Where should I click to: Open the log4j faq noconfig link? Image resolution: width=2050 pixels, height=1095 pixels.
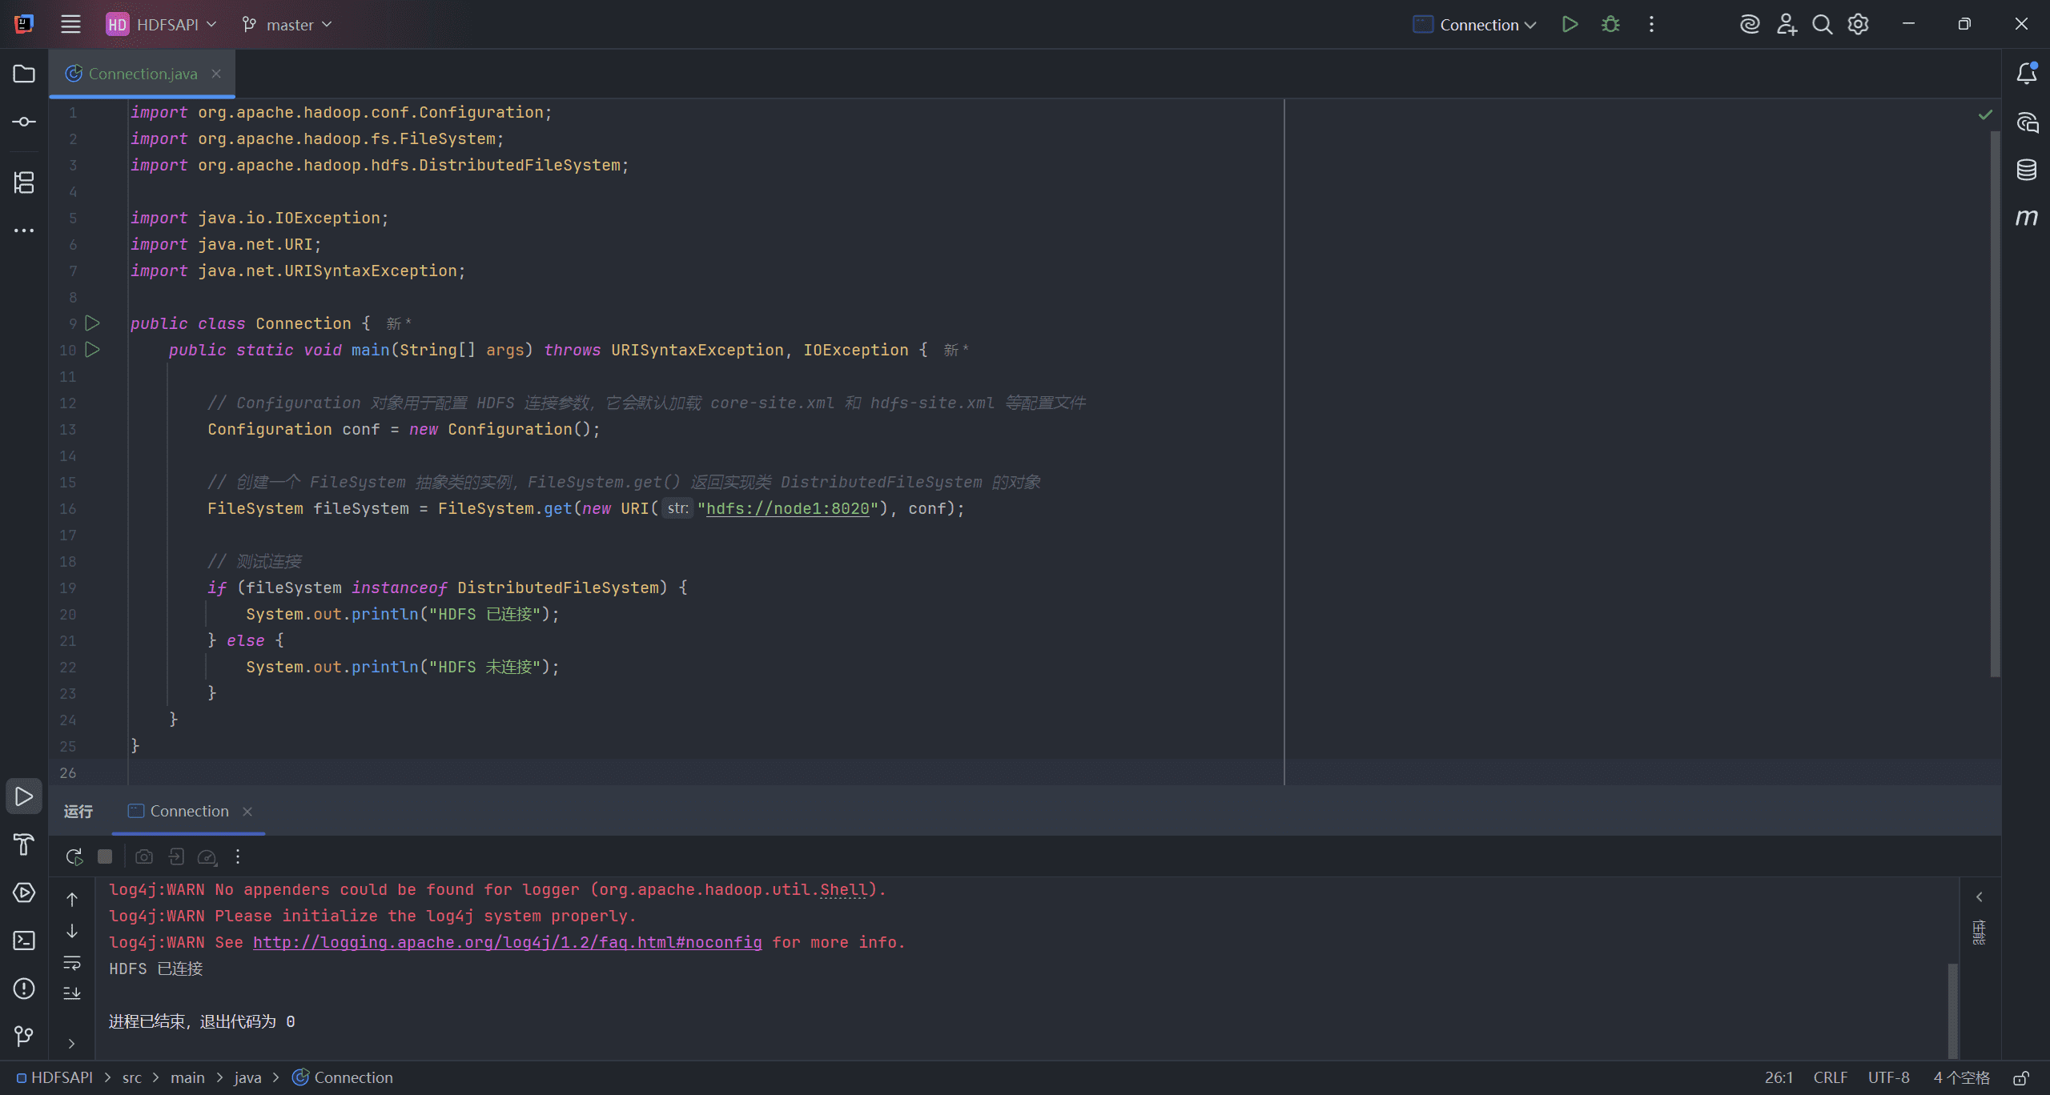pyautogui.click(x=508, y=942)
